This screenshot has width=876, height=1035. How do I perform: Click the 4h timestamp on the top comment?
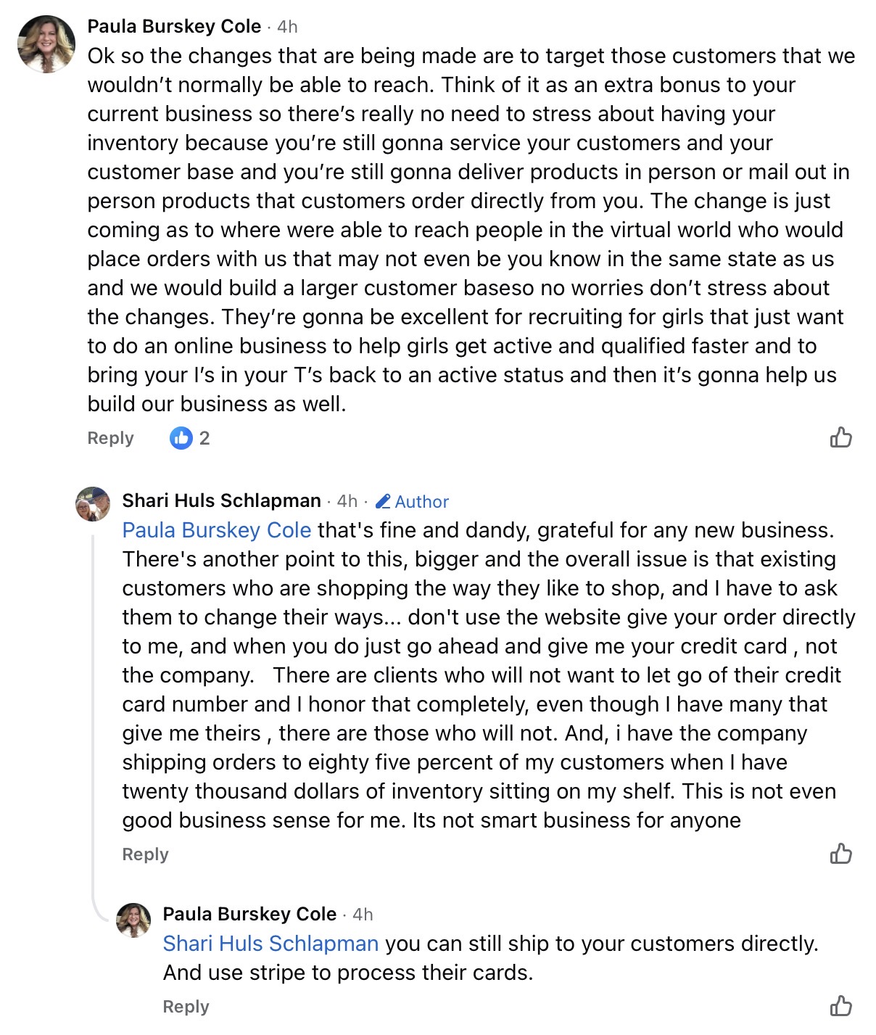(288, 27)
